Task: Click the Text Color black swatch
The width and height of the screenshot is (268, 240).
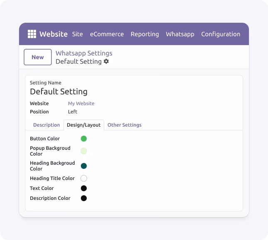Action: [x=84, y=188]
